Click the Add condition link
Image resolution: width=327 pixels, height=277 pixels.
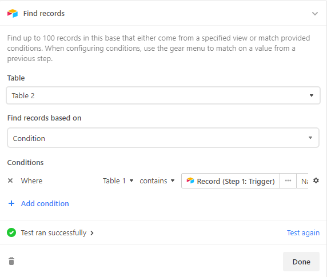(45, 203)
